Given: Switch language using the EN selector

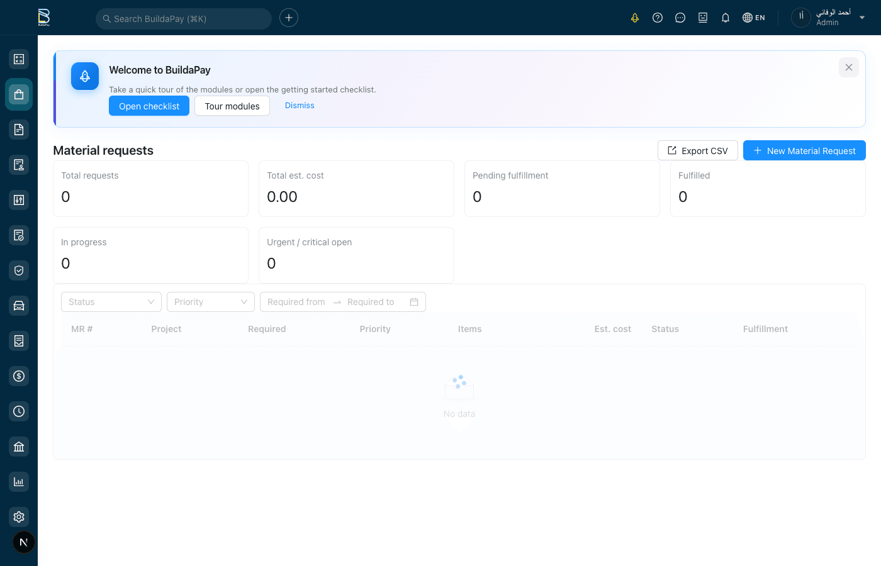Looking at the screenshot, I should [x=754, y=18].
